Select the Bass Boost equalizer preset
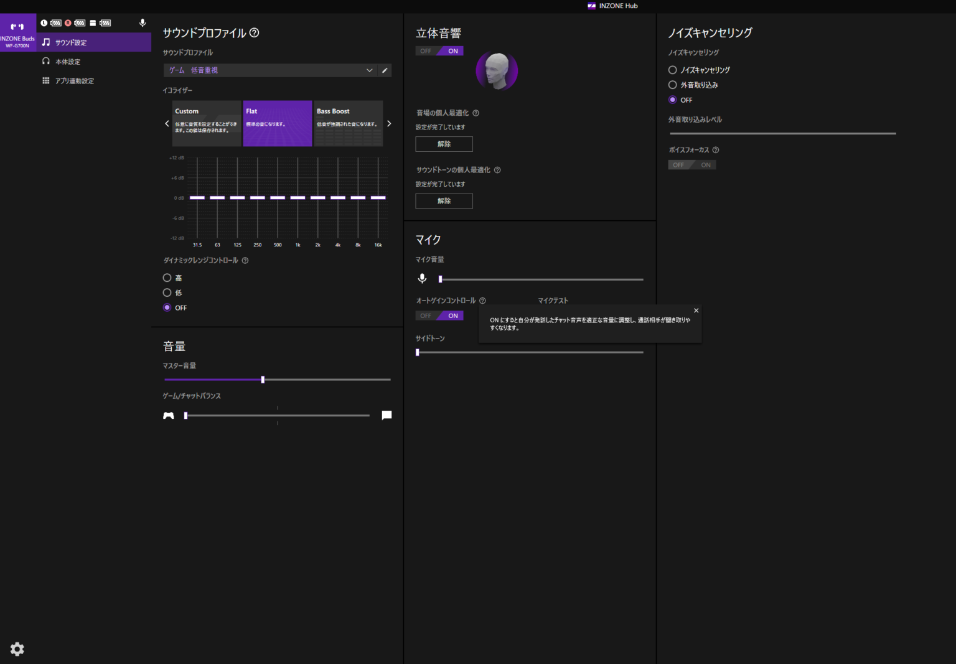 pyautogui.click(x=348, y=123)
